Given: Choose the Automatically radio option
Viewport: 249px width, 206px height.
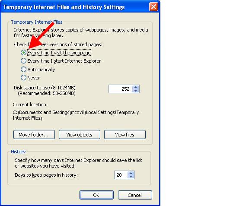Looking at the screenshot, I should coord(23,70).
